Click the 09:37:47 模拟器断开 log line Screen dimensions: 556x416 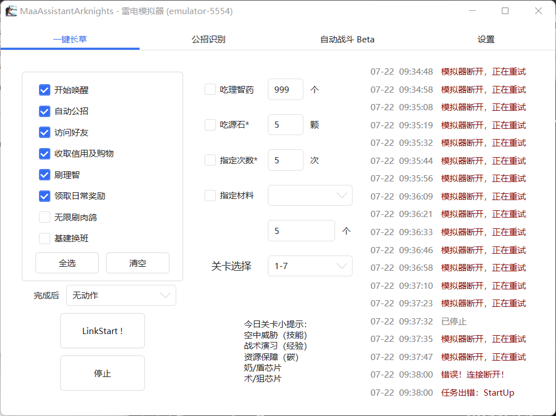[448, 357]
